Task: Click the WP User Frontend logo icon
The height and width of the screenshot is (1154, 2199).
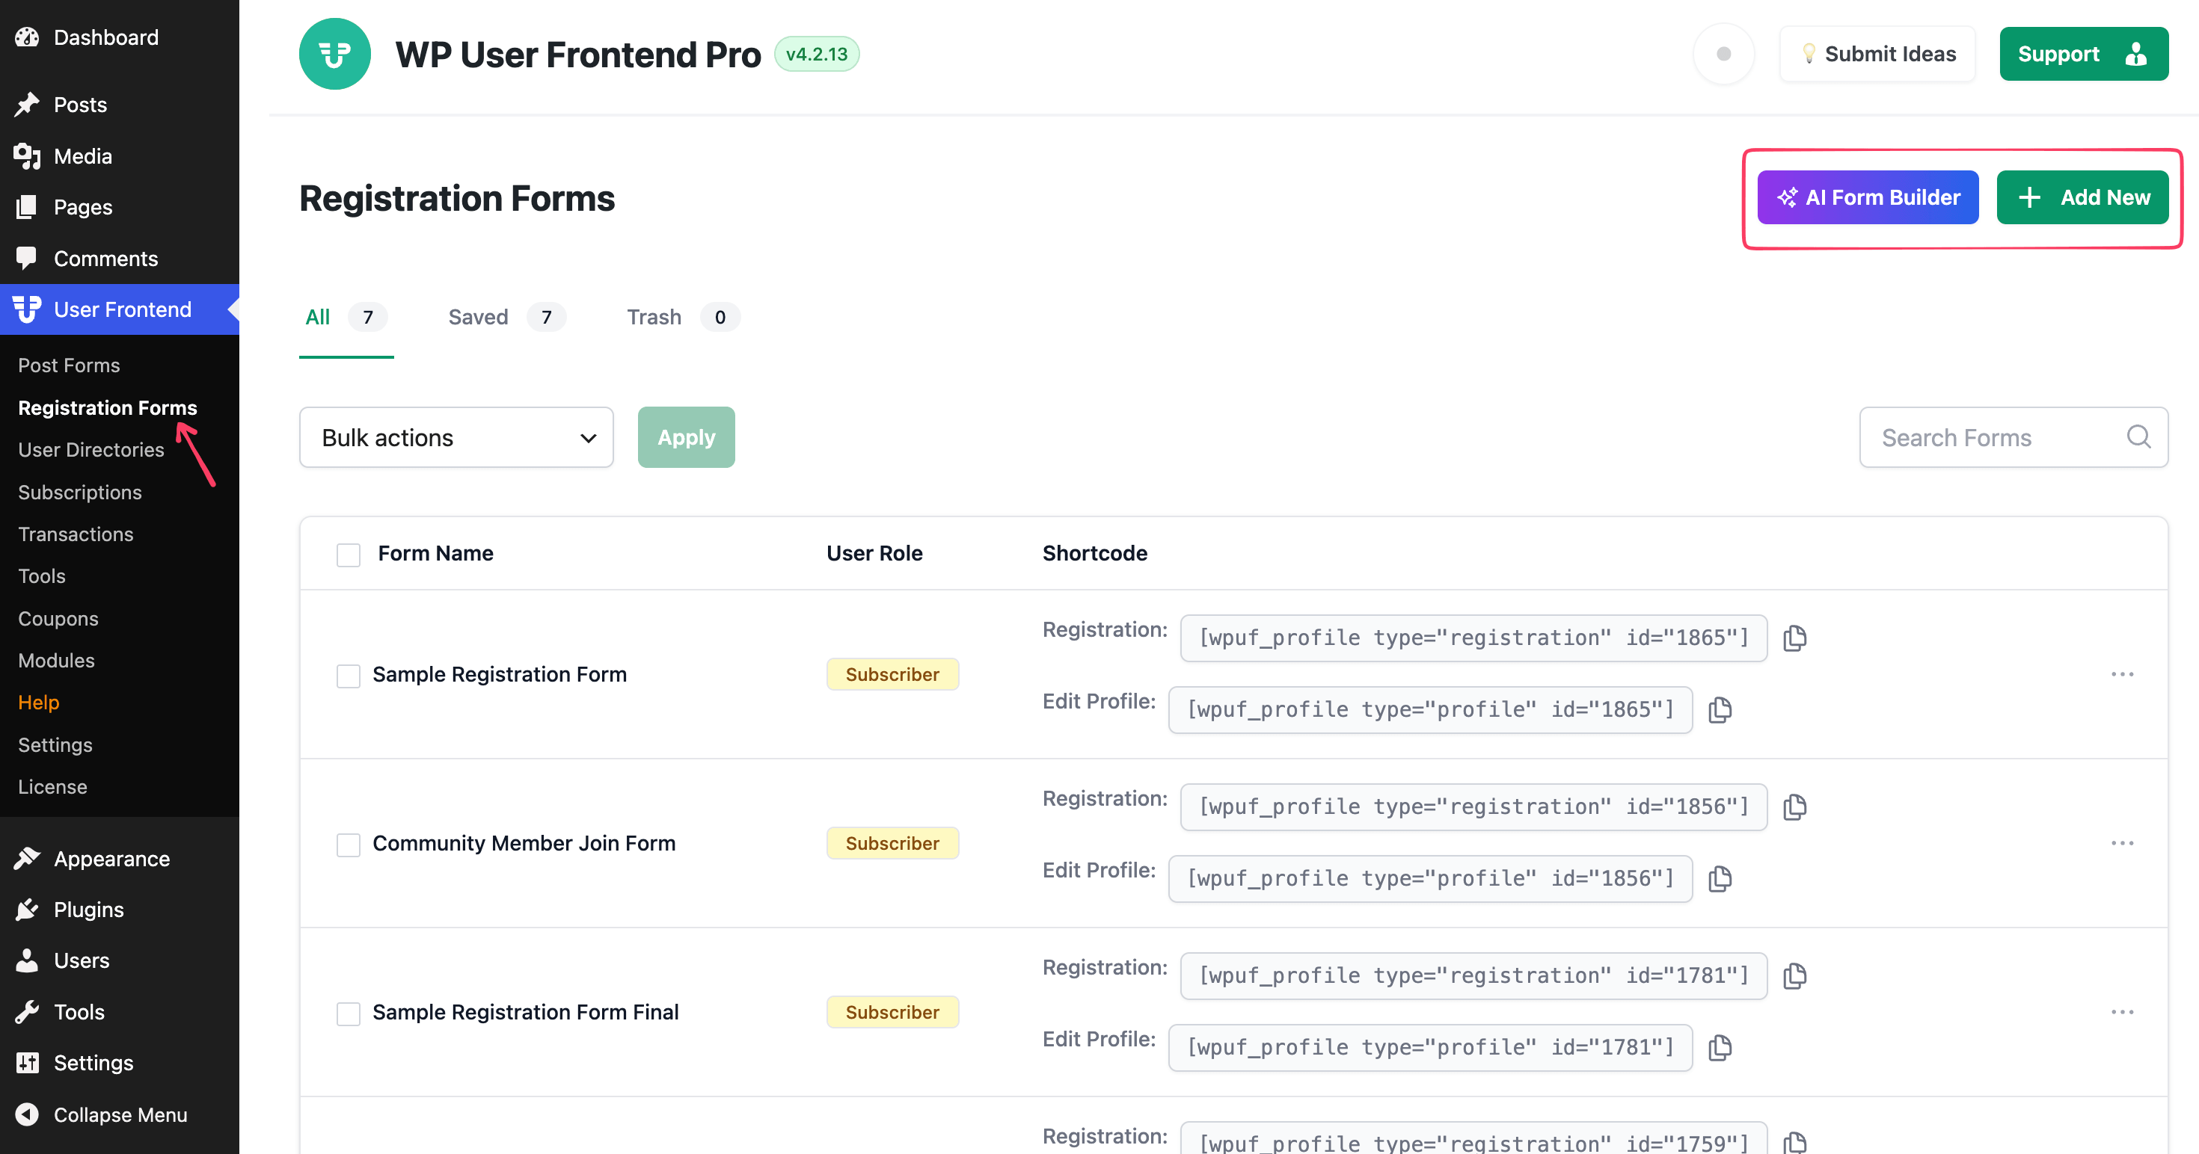Action: pyautogui.click(x=334, y=54)
